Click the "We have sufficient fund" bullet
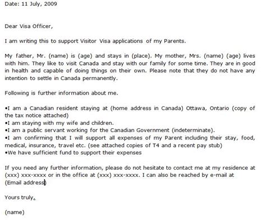Viewport: 266px width, 220px height. pos(73,153)
